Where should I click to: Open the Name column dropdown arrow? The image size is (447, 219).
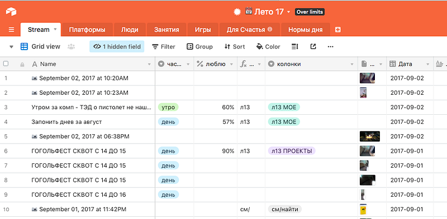click(x=149, y=64)
